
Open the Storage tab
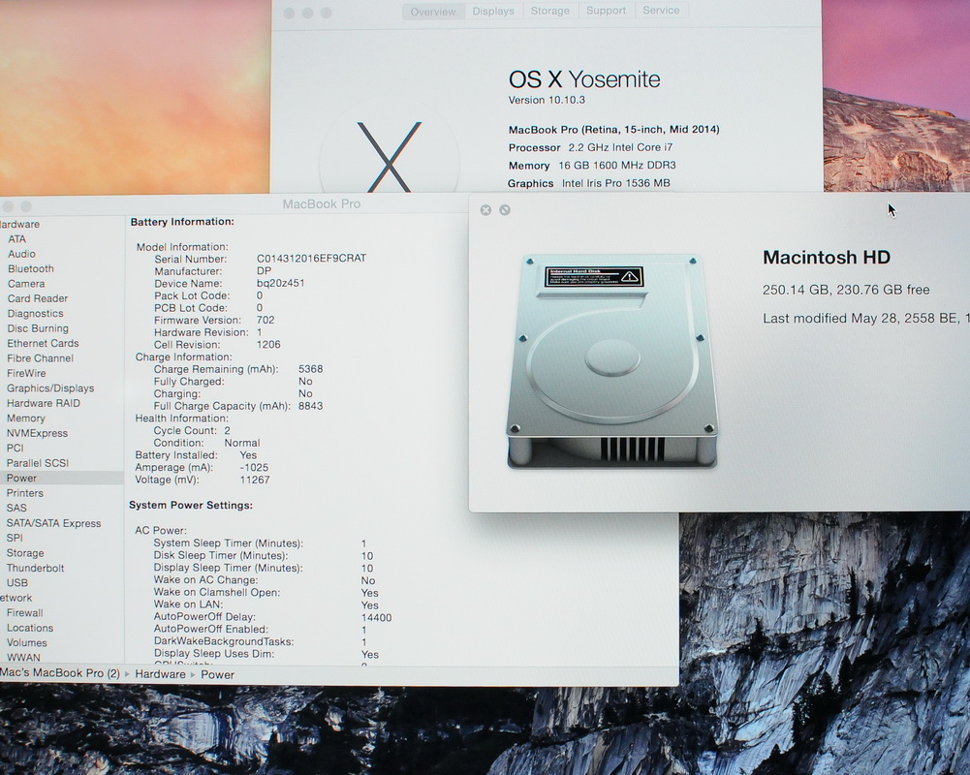(550, 11)
